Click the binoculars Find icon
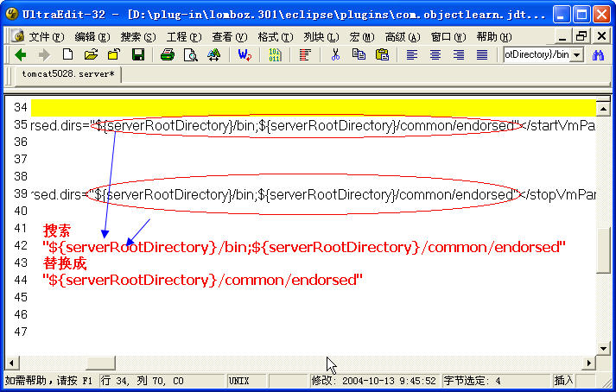This screenshot has height=392, width=616. 598,54
